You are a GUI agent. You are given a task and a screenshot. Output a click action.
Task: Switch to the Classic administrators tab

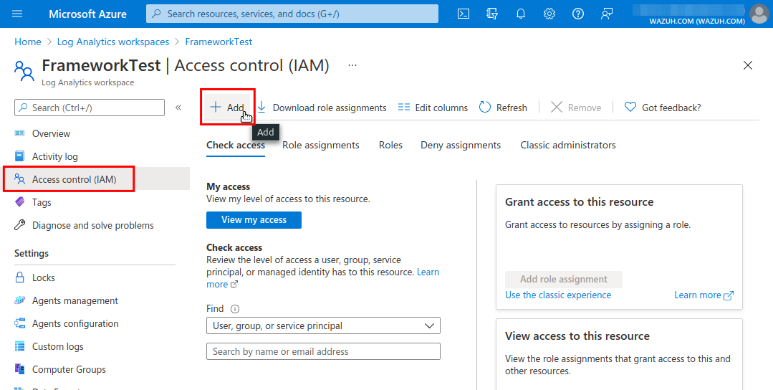click(568, 145)
